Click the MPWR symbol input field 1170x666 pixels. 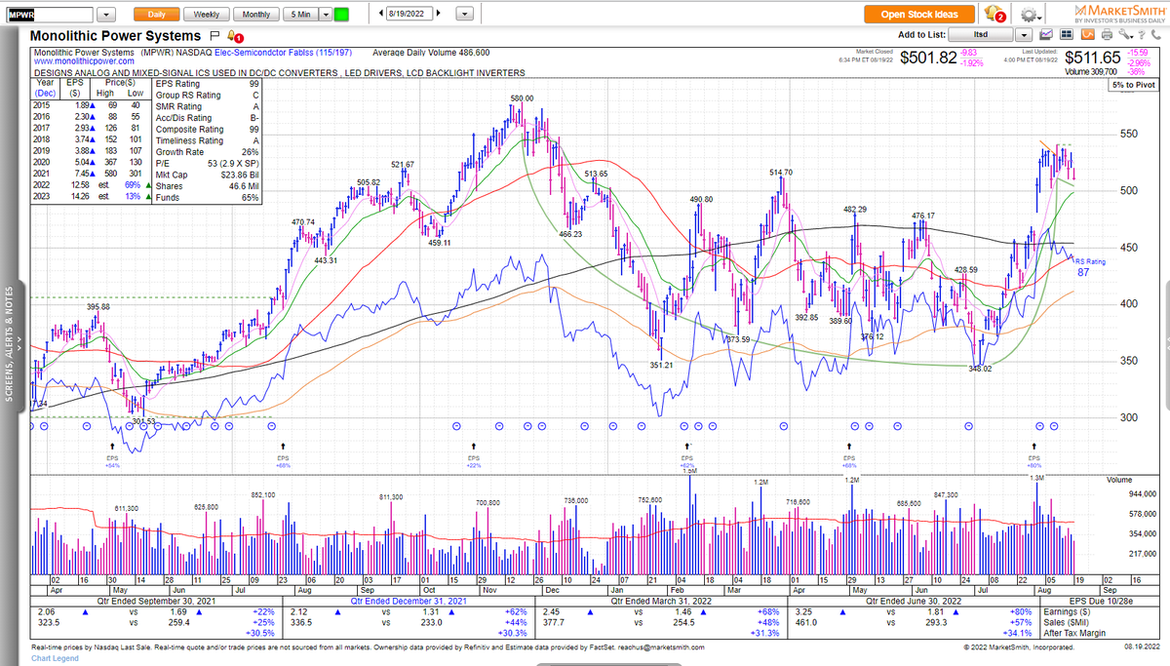(x=49, y=15)
